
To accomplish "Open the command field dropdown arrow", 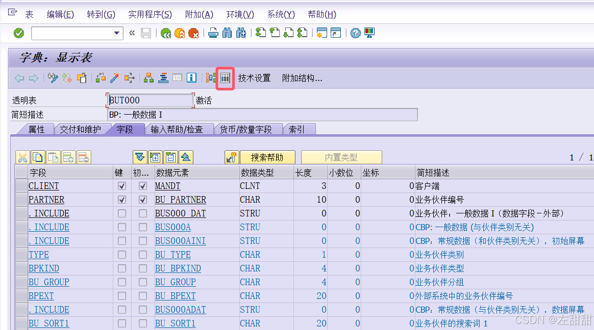I will (x=117, y=33).
